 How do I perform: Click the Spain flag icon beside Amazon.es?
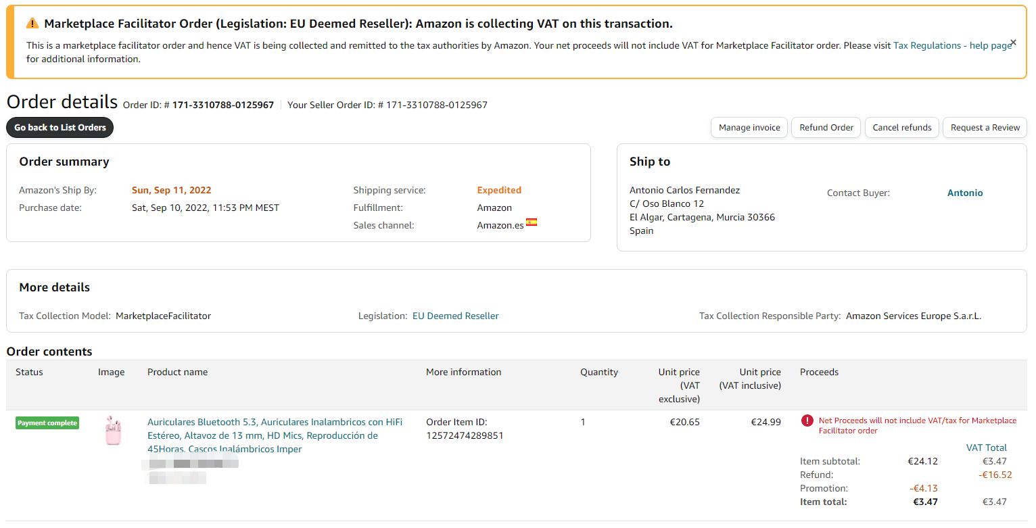532,222
